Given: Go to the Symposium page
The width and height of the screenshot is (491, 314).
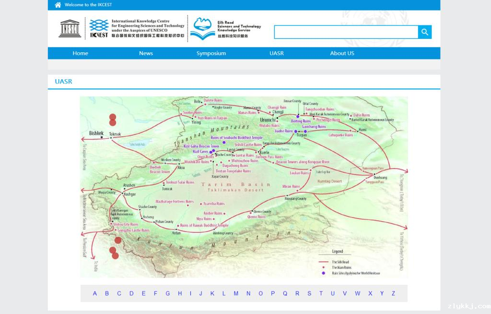Looking at the screenshot, I should (x=211, y=53).
